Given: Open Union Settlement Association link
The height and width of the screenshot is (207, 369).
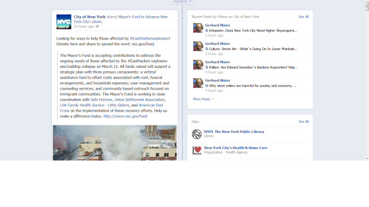Looking at the screenshot, I should pos(140,99).
